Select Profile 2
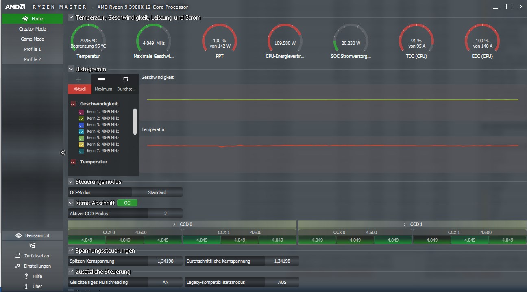This screenshot has width=527, height=292. (x=33, y=59)
